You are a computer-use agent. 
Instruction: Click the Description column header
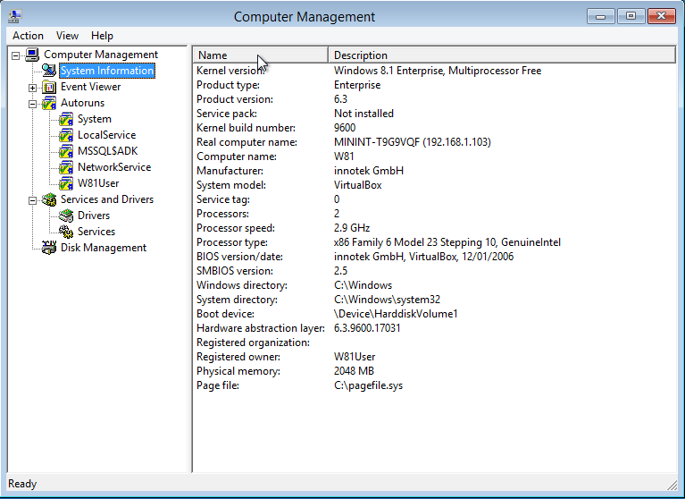point(500,55)
